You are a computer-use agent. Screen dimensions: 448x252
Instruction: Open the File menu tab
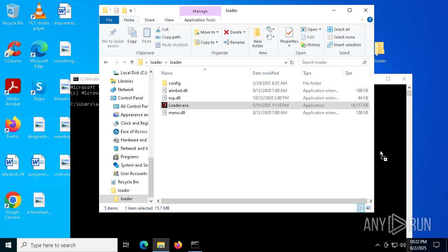click(x=109, y=20)
